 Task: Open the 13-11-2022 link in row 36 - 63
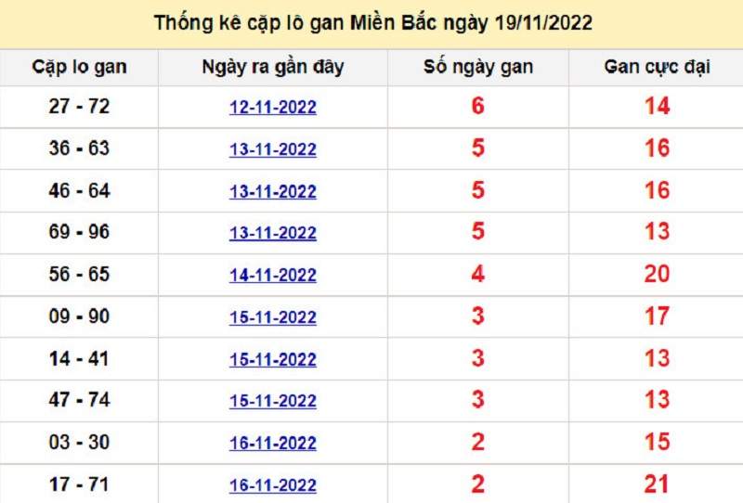(273, 149)
